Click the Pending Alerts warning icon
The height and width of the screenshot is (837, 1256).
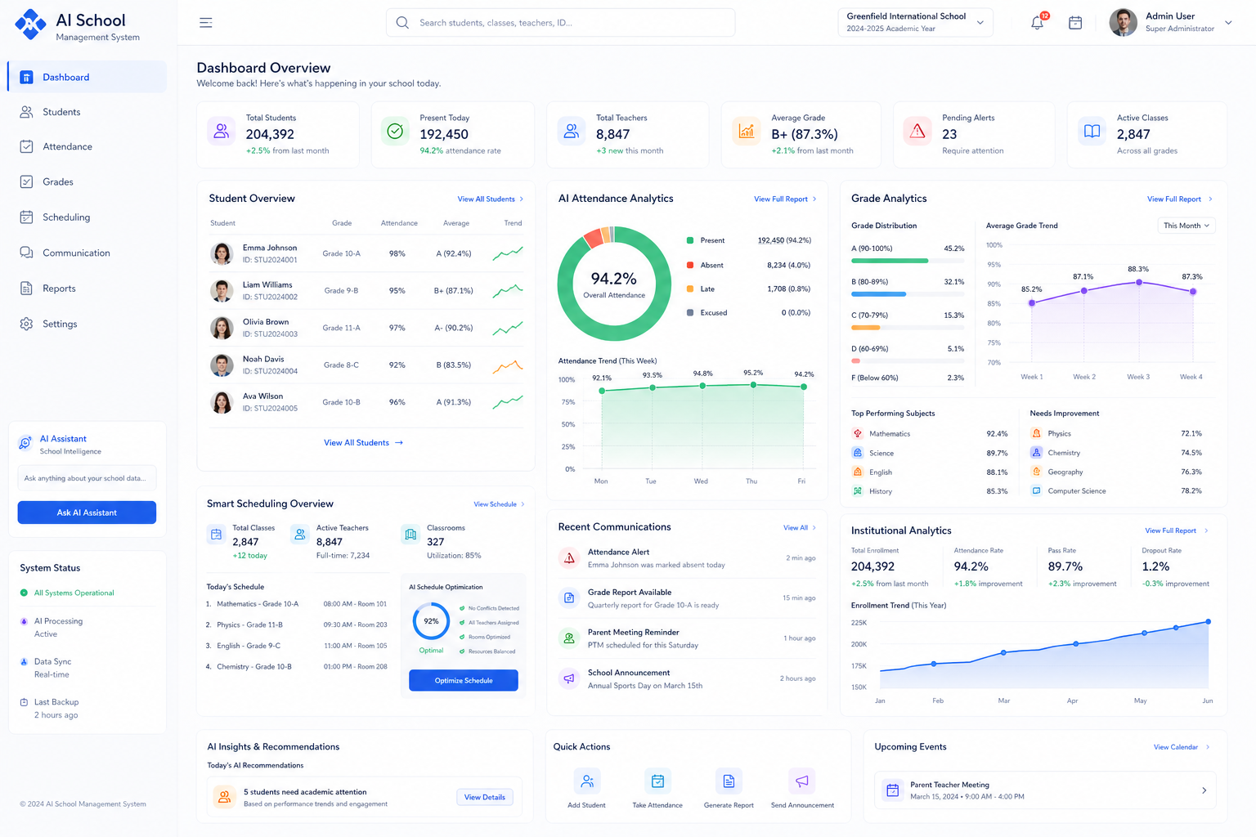[917, 131]
